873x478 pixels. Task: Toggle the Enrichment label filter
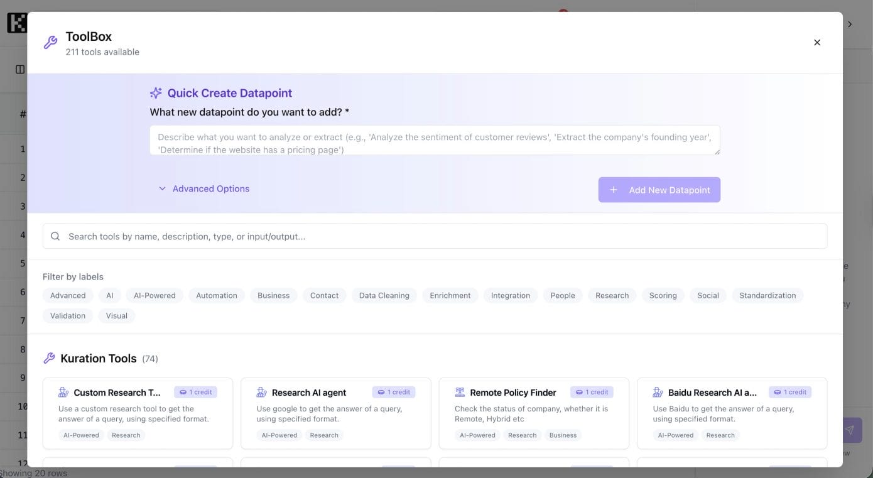[x=450, y=295]
